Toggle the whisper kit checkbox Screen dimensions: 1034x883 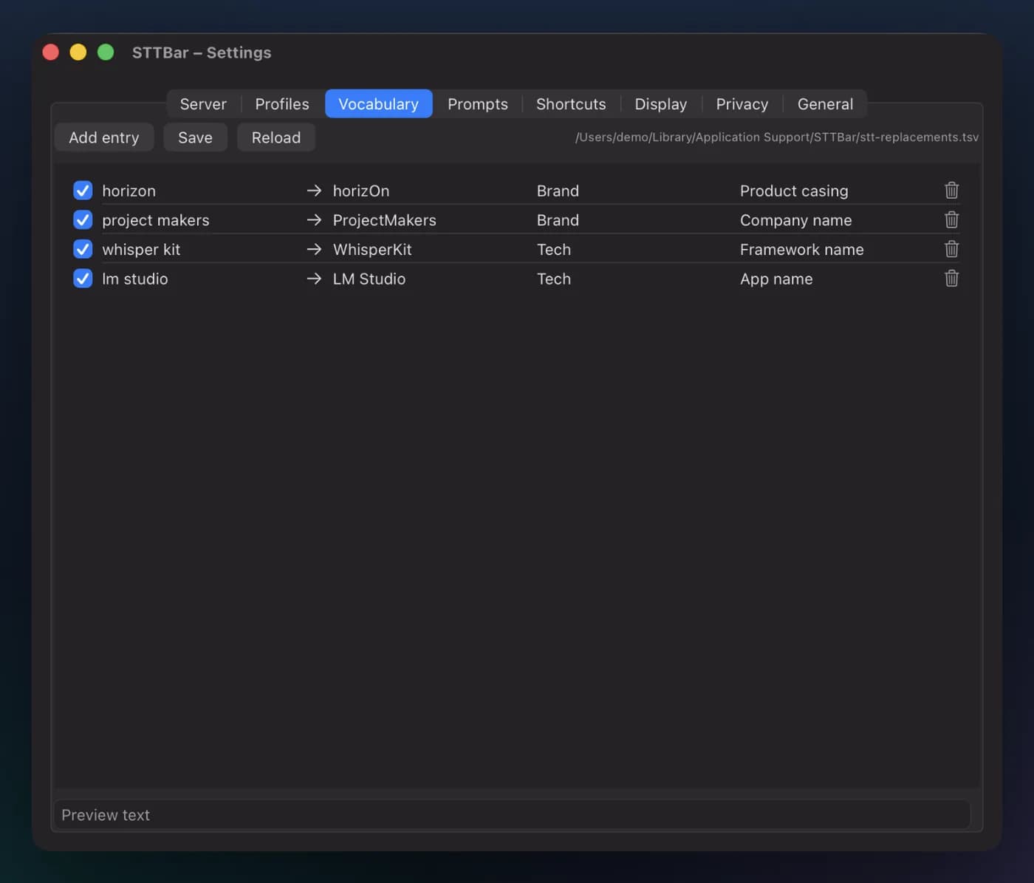83,250
